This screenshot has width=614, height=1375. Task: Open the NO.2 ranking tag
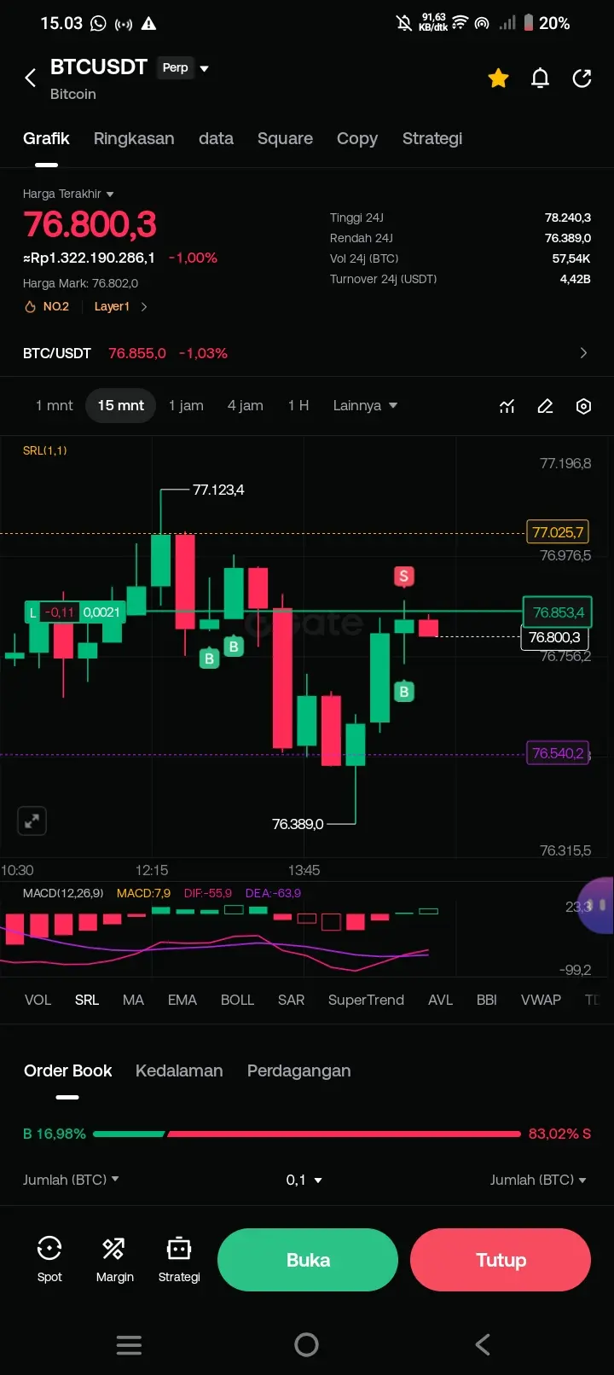pyautogui.click(x=48, y=306)
